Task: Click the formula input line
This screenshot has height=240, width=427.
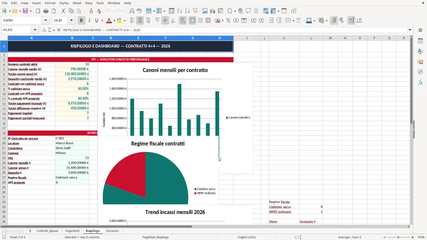Action: tap(234, 30)
